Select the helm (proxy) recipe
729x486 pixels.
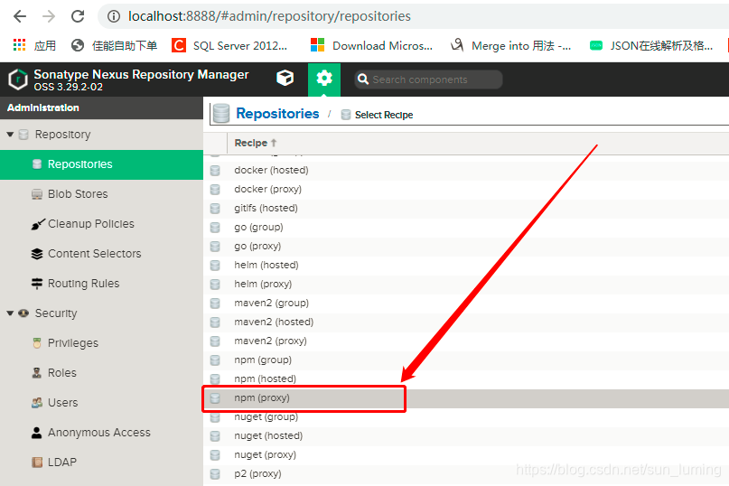point(466,285)
